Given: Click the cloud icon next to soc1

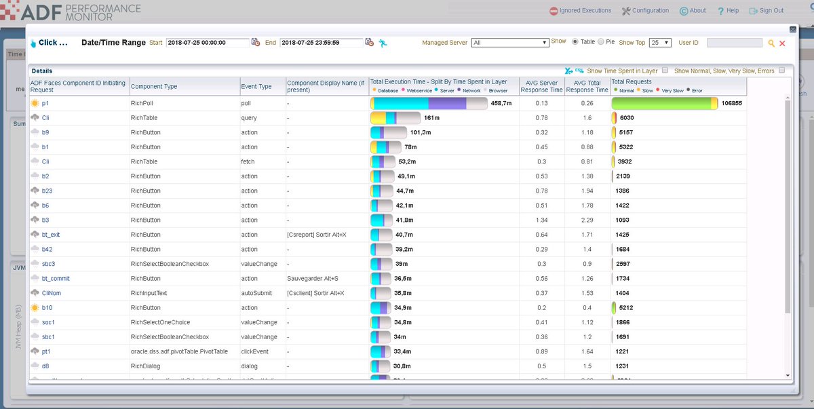Looking at the screenshot, I should [35, 322].
